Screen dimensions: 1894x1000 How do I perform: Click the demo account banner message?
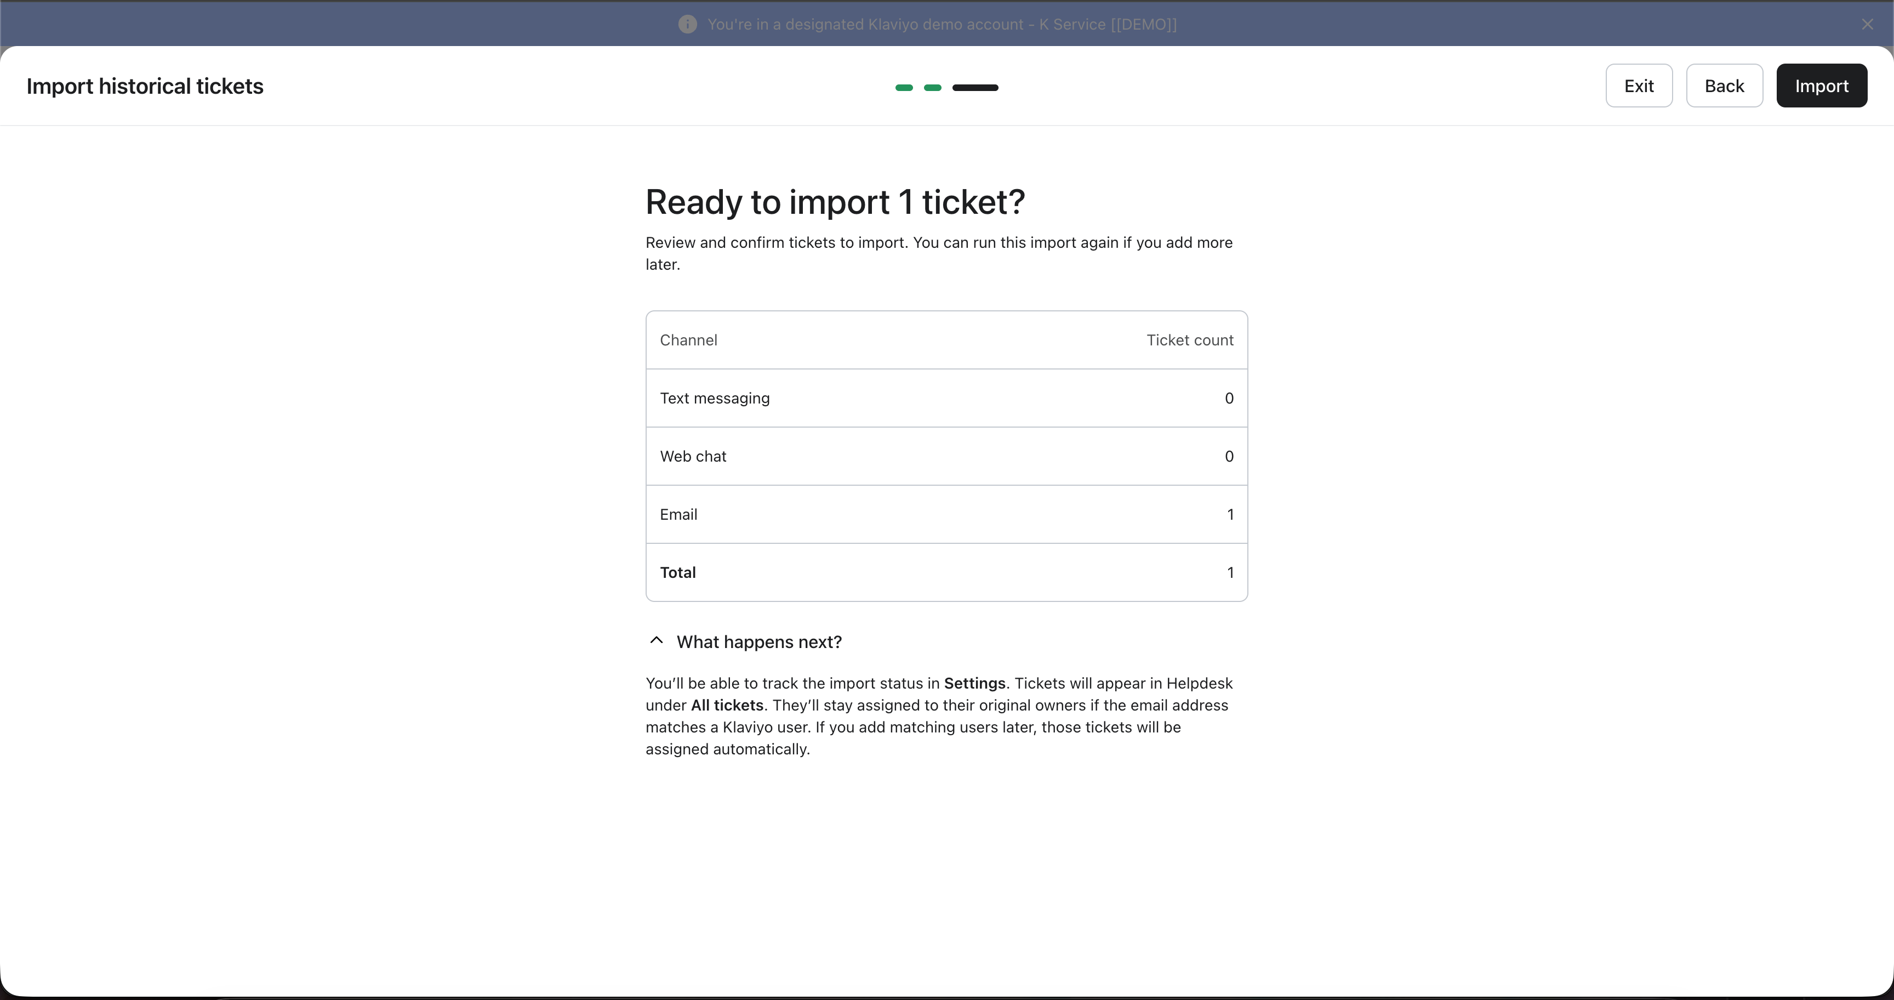[x=942, y=24]
